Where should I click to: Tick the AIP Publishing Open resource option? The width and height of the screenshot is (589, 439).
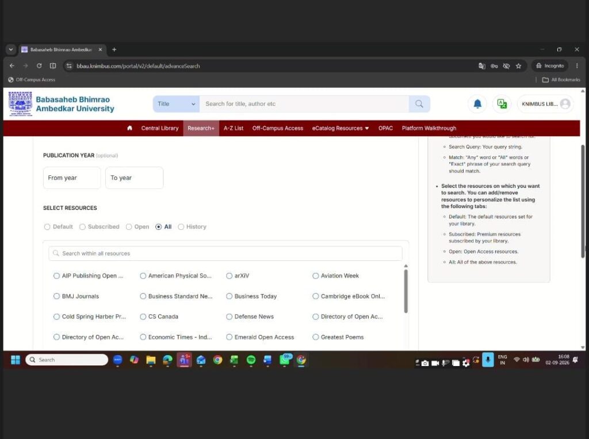click(x=56, y=276)
